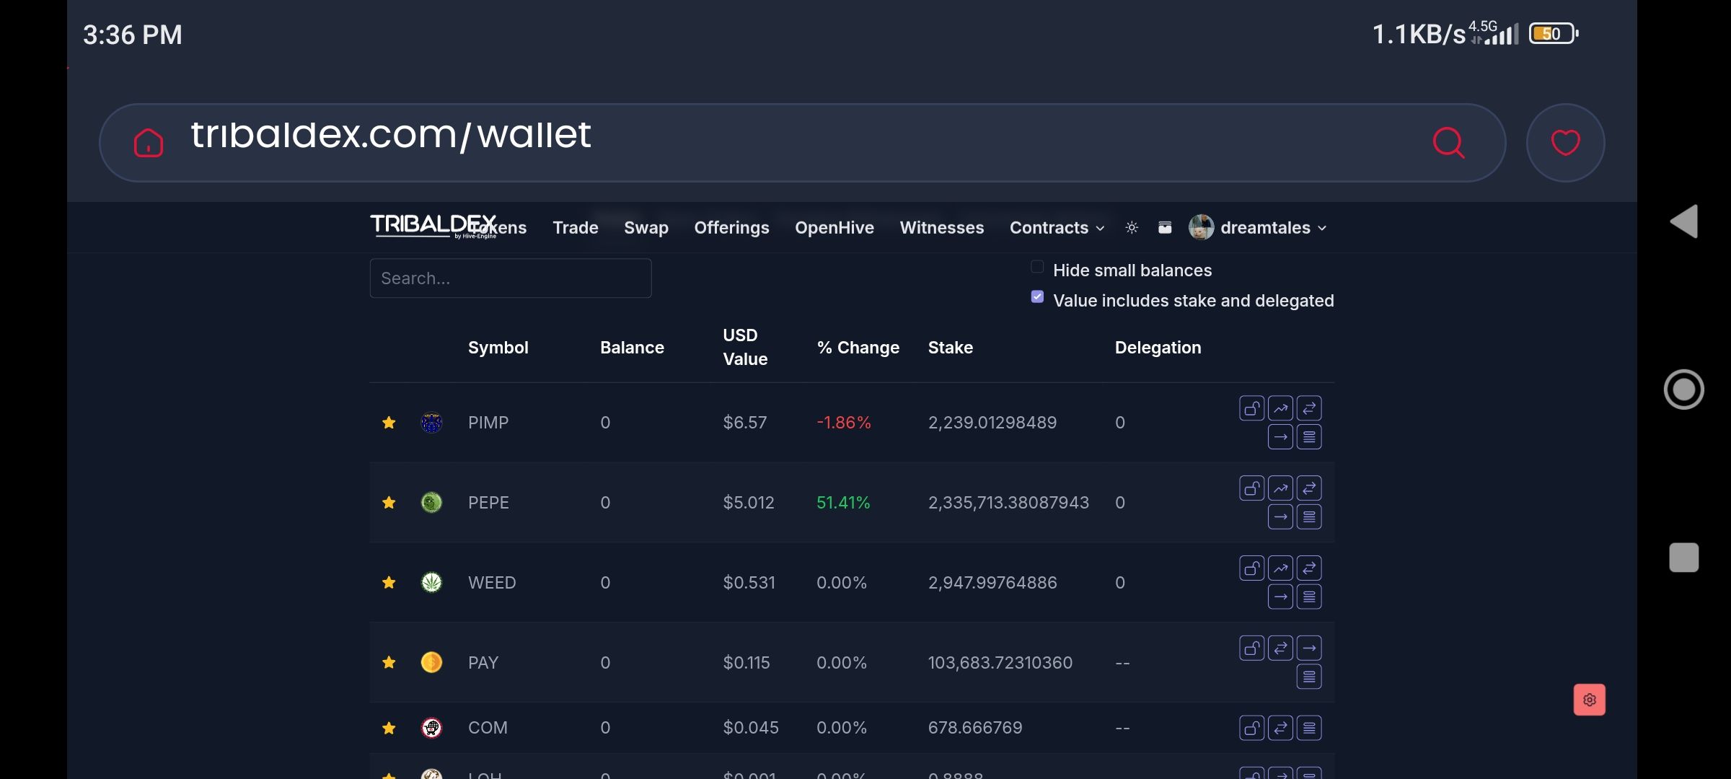Click the unlock icon in the COM row
Screen dimensions: 1731x779
click(1251, 728)
